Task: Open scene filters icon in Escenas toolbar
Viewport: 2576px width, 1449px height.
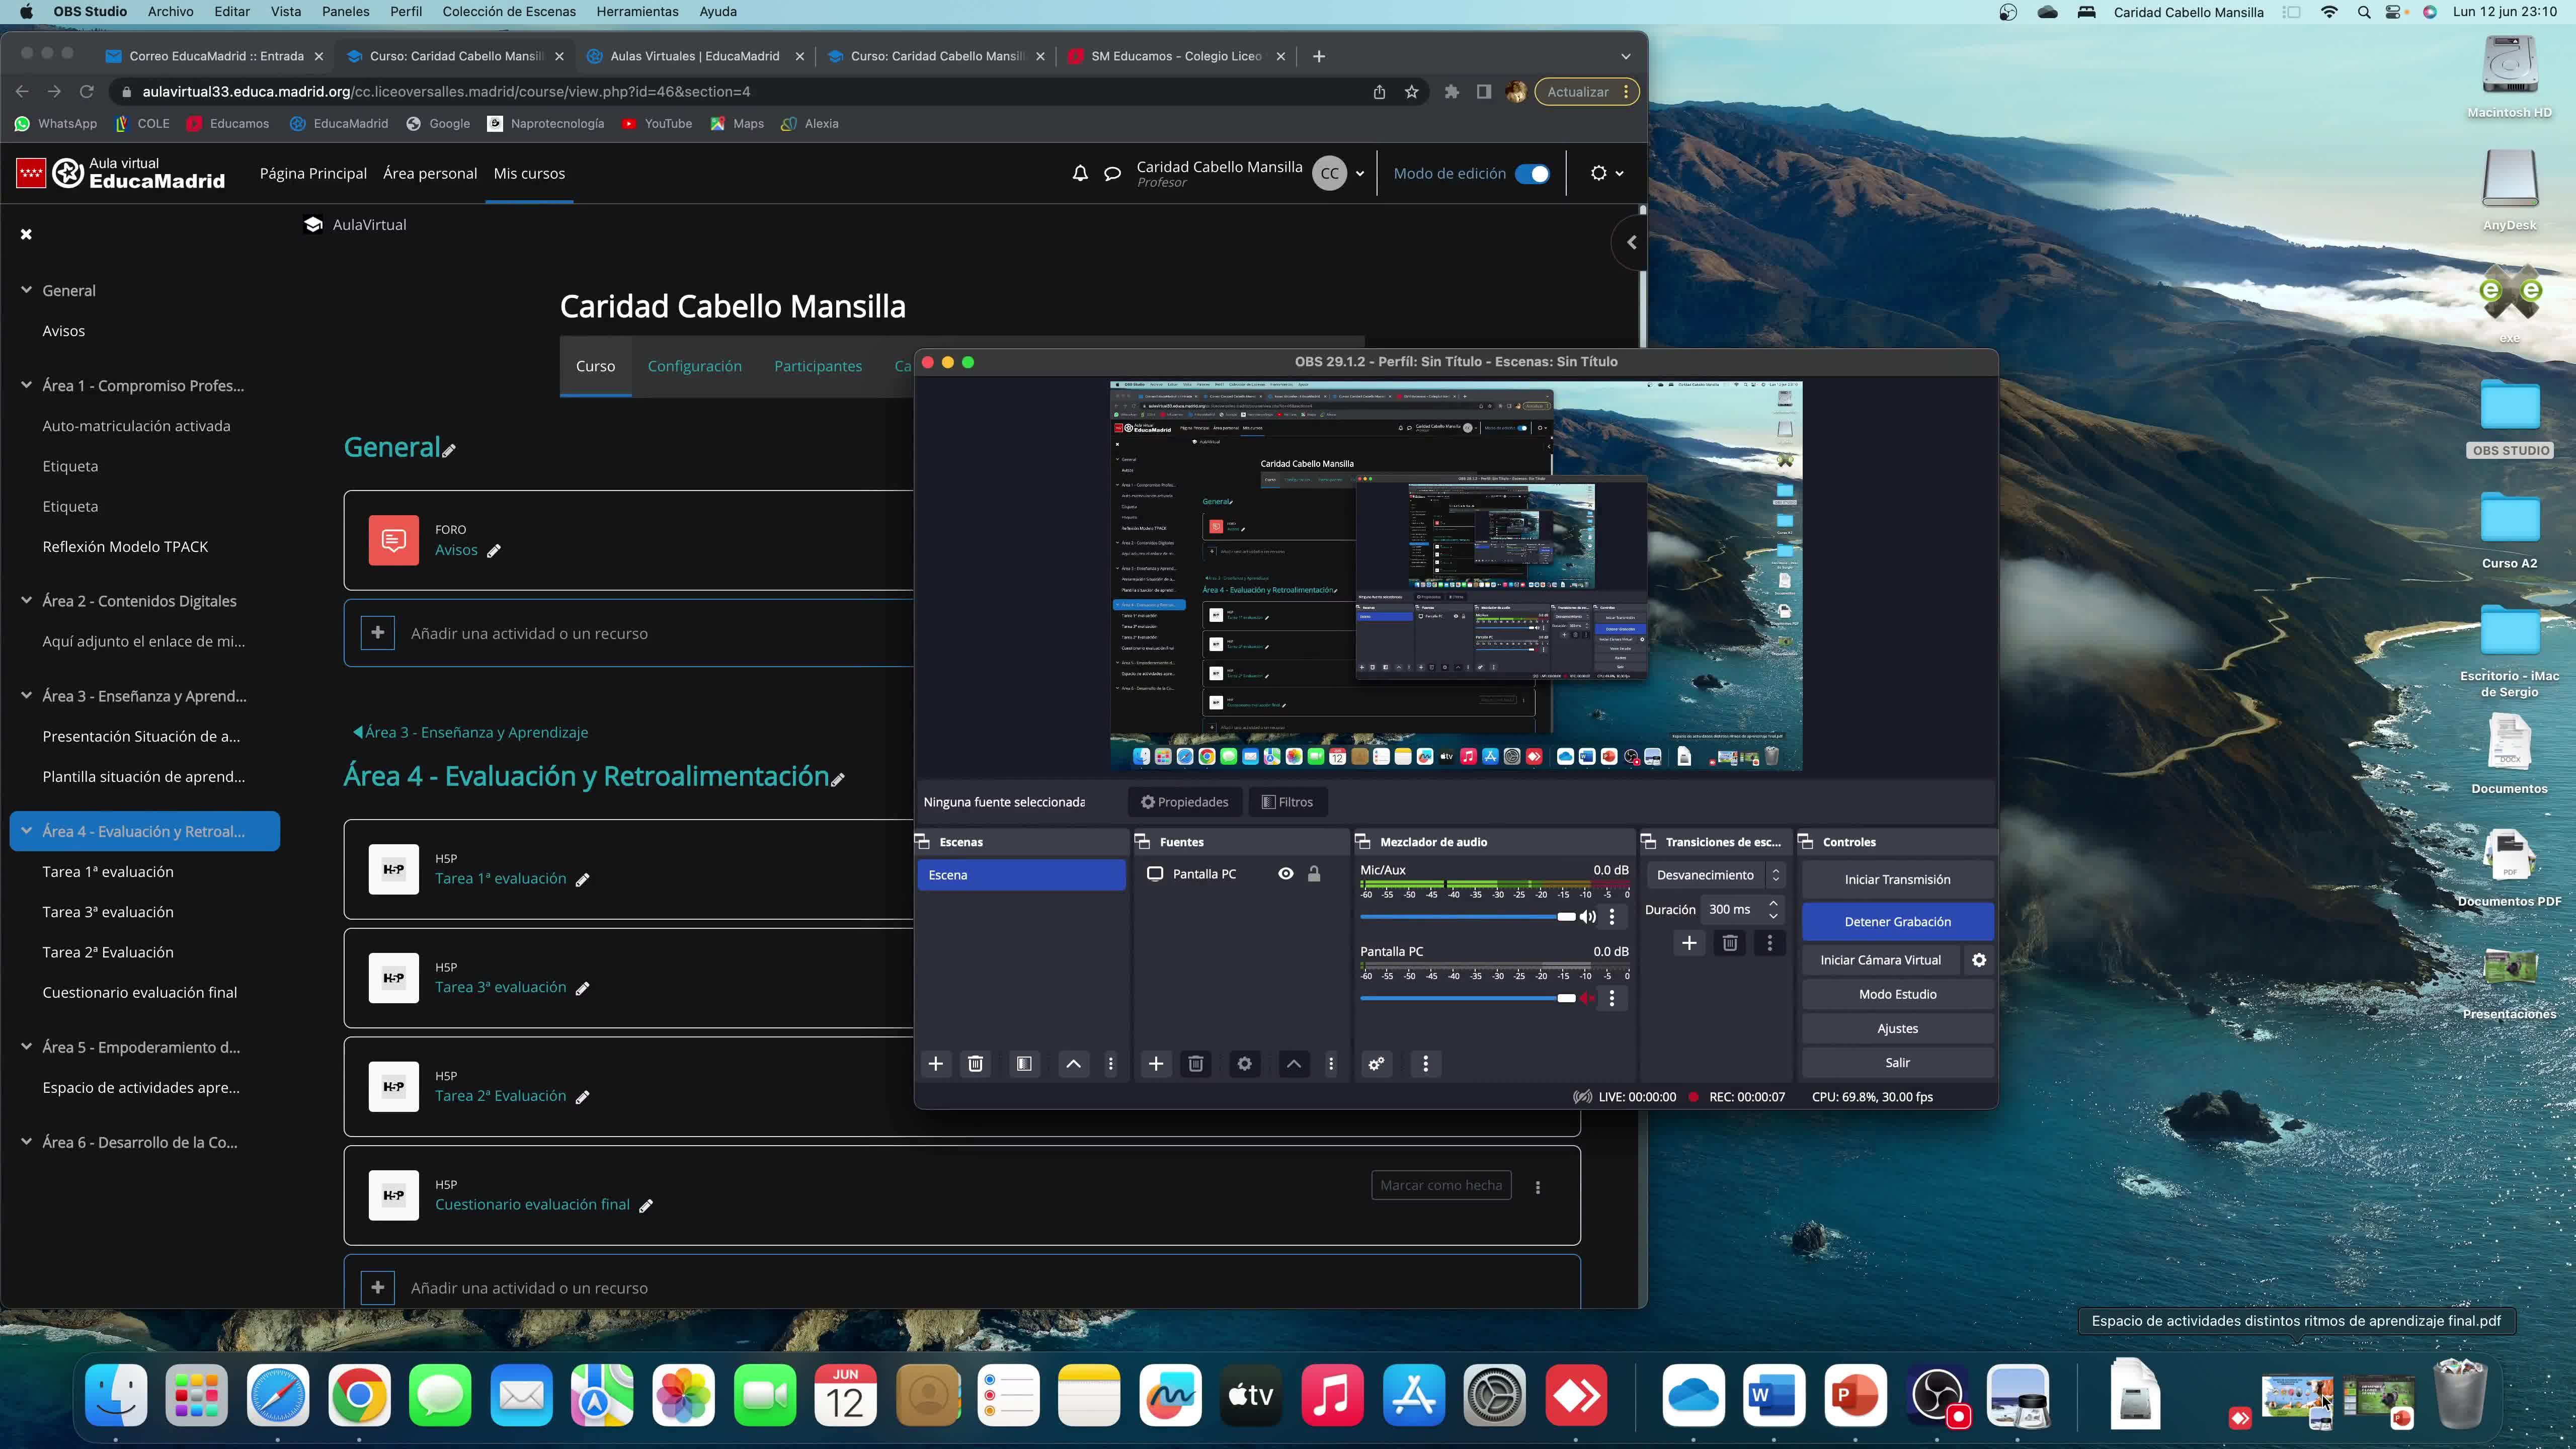Action: pos(1024,1064)
